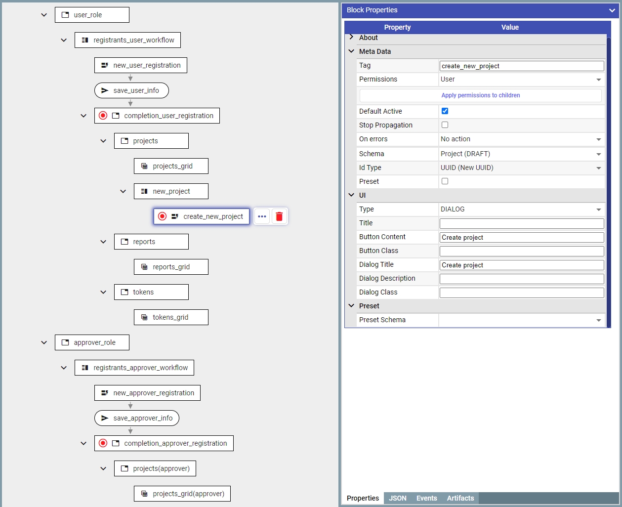Screen dimensions: 622x507
Task: Open the three-dots more options button
Action: (262, 216)
